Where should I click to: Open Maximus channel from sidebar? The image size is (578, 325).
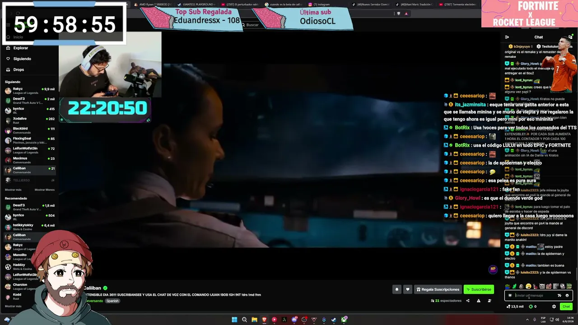tap(30, 160)
